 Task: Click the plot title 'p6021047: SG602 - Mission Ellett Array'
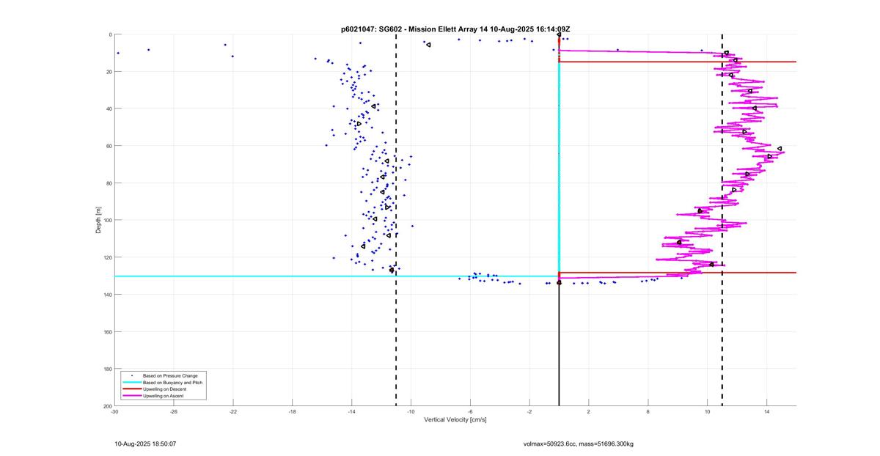409,29
